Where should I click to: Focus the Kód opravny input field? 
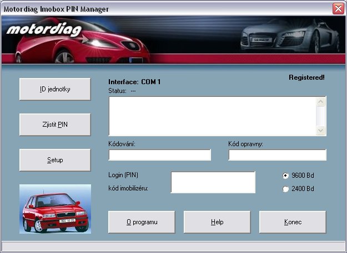tap(277, 155)
